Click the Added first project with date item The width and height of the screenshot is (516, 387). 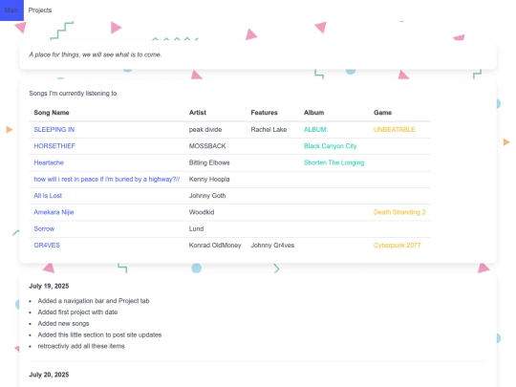coord(77,312)
